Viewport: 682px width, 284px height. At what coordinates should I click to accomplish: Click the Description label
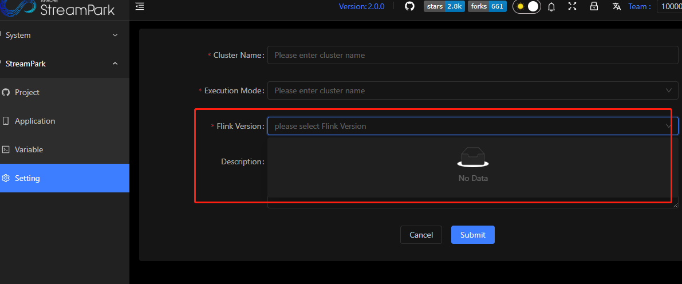[x=242, y=161]
